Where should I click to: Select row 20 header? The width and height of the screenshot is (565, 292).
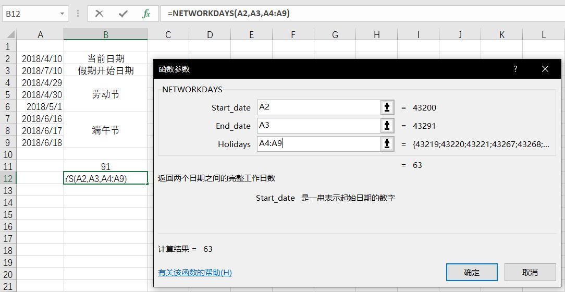tap(8, 274)
